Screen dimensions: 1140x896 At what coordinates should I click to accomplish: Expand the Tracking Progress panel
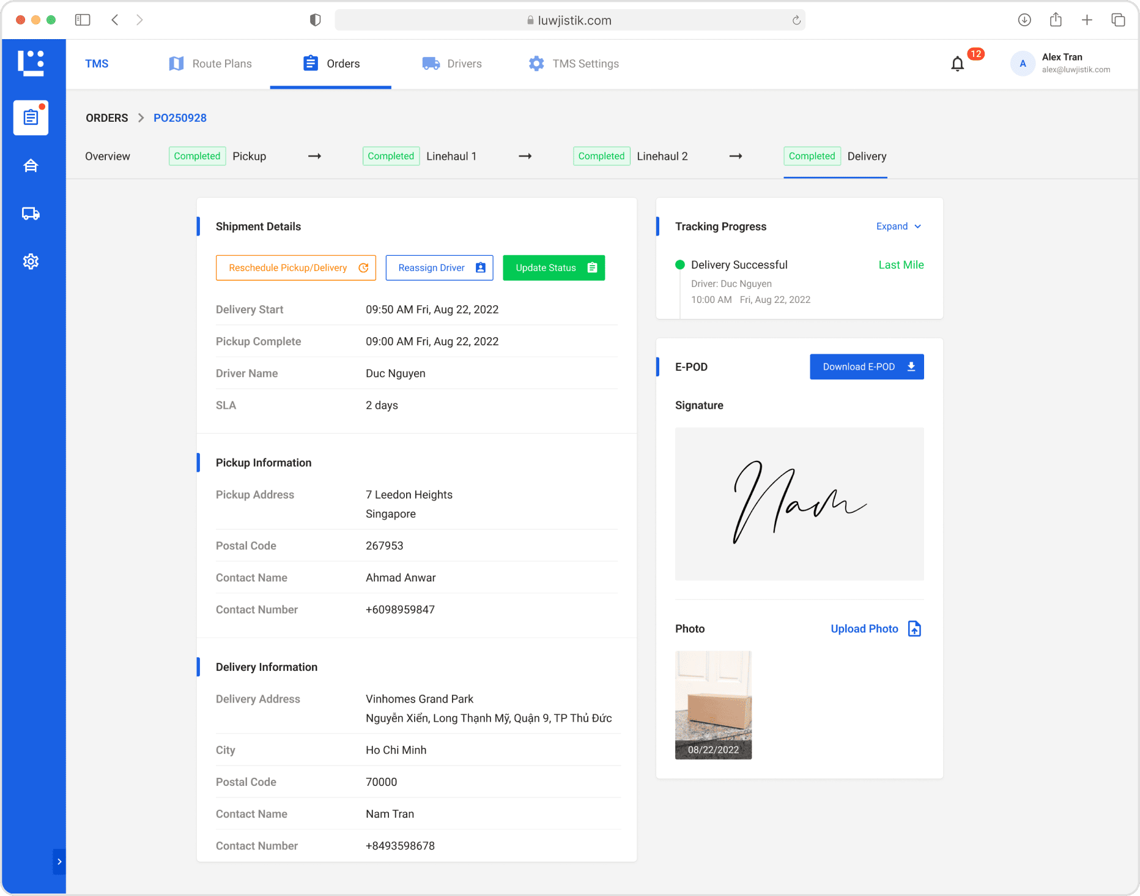click(898, 226)
